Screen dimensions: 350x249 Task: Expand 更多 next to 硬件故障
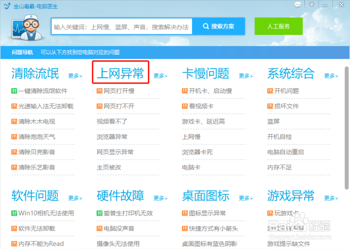coord(160,198)
